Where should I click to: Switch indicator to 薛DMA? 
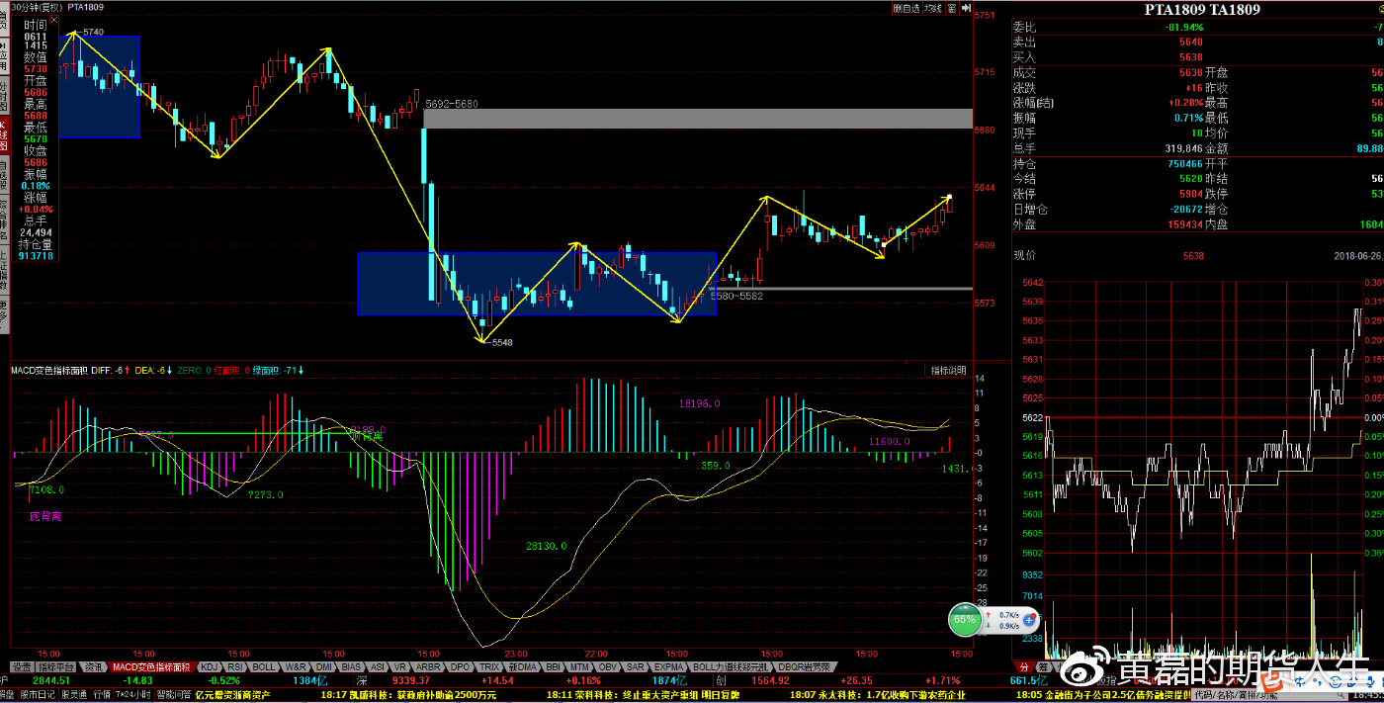522,667
